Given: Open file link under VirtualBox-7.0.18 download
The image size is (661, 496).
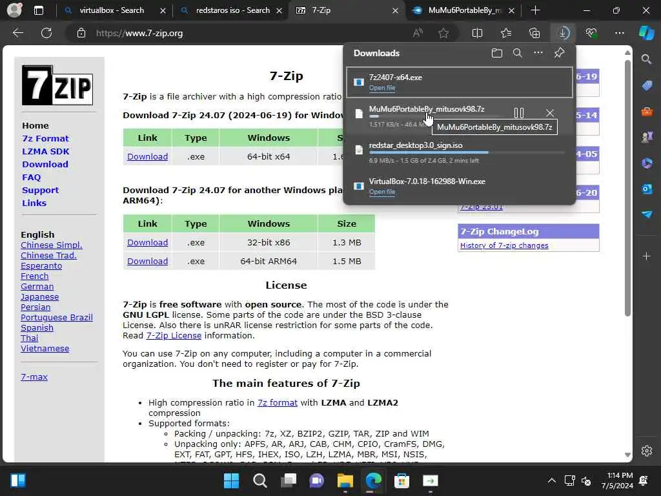Looking at the screenshot, I should [x=382, y=191].
